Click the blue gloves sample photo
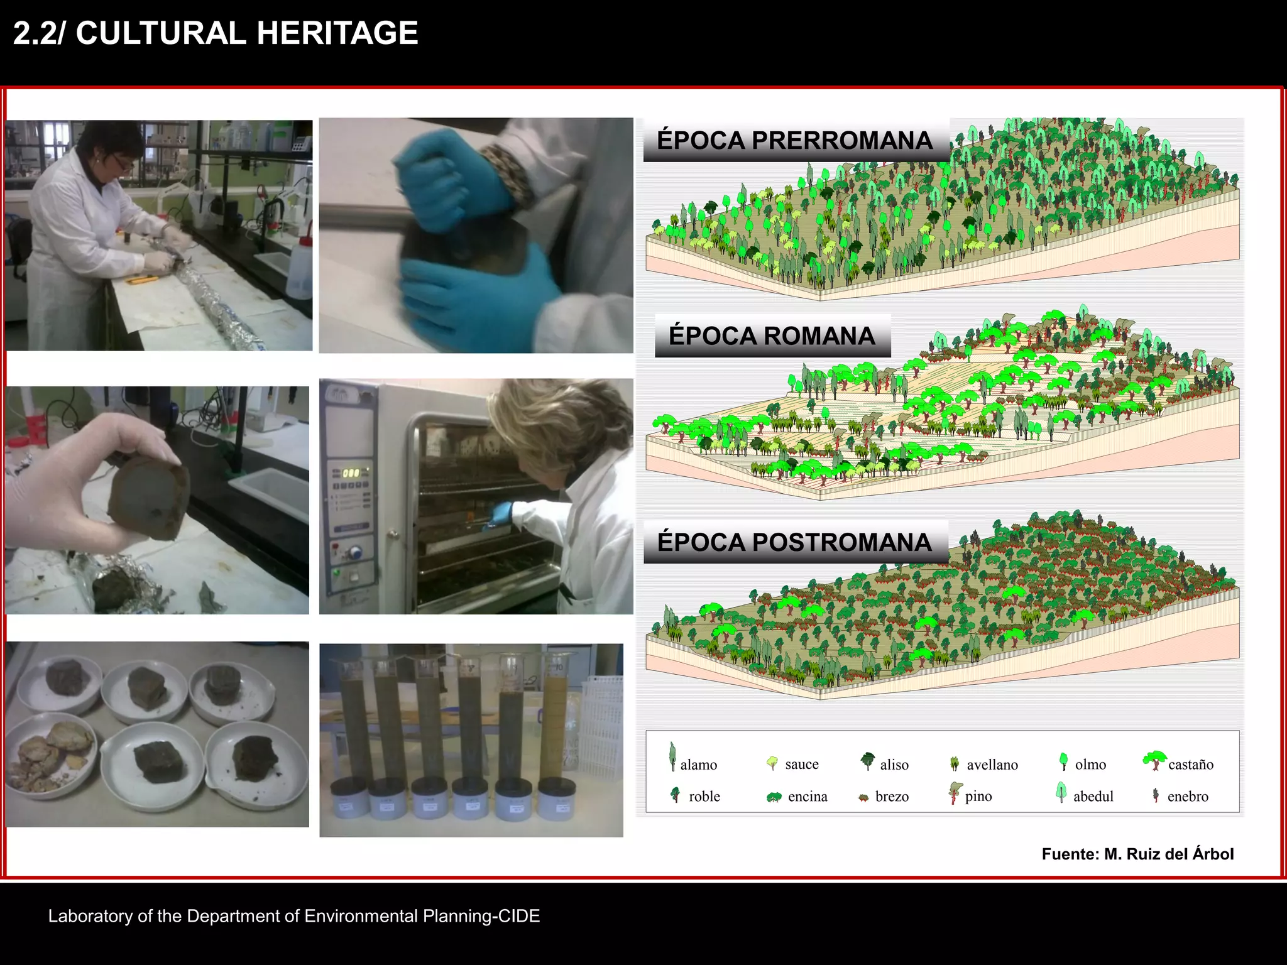 click(x=476, y=235)
